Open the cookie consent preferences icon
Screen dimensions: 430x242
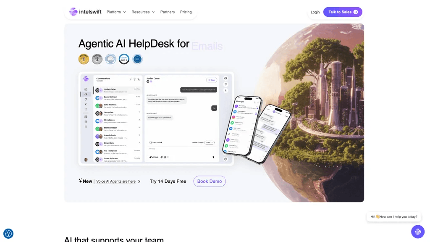coord(8,234)
